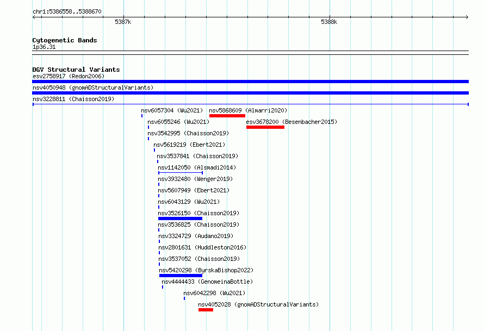Select nsv3932480 (Wenger2019) label
Screen dimensions: 484x331
(x=195, y=179)
